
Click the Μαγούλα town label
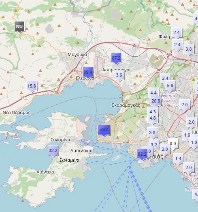(77, 54)
